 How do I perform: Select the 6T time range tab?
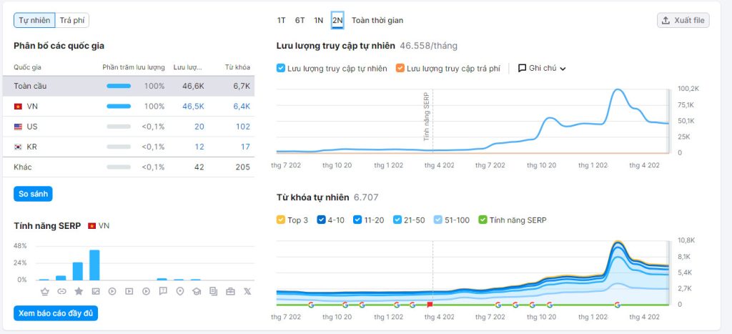click(x=300, y=20)
